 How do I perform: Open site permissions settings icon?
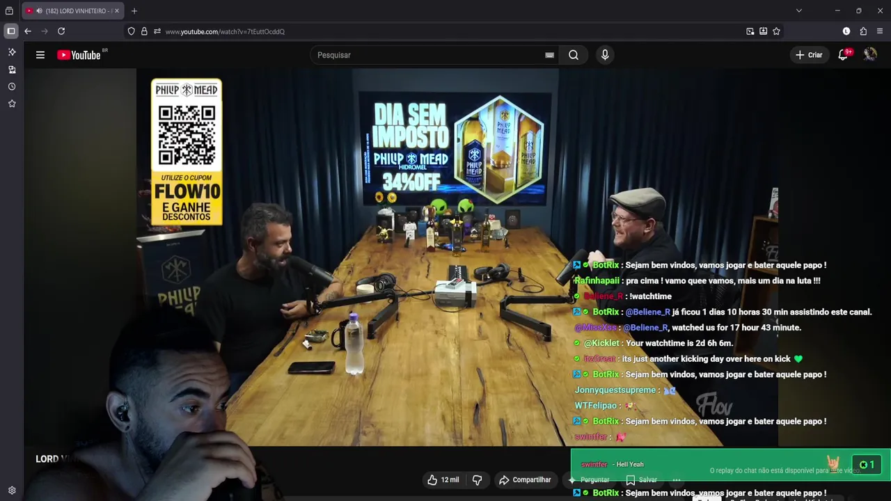point(157,31)
